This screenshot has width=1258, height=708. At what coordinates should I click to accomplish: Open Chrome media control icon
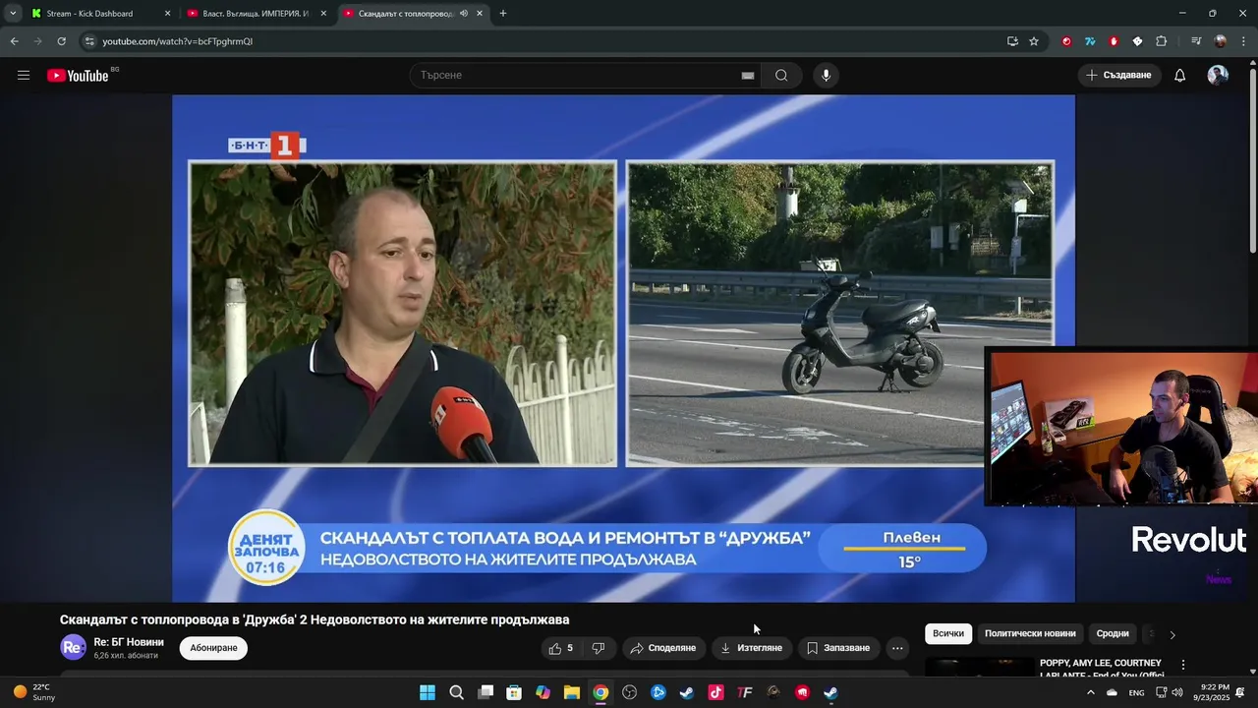[1196, 41]
